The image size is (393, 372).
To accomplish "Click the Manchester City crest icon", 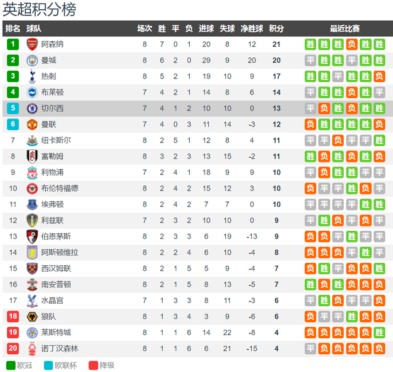I will click(32, 60).
